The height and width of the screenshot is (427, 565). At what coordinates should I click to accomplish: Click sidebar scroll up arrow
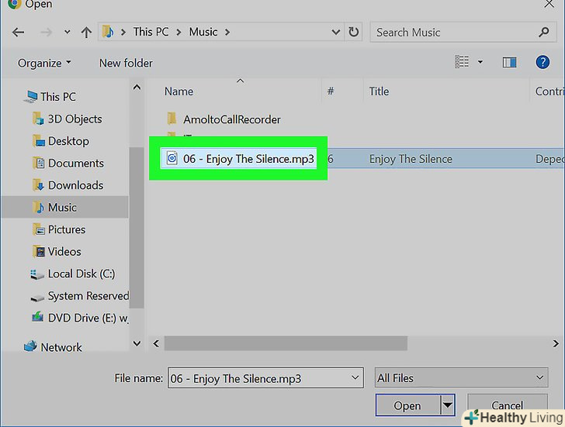137,87
